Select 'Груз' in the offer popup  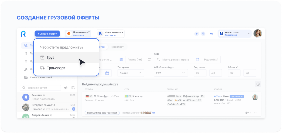(66, 58)
